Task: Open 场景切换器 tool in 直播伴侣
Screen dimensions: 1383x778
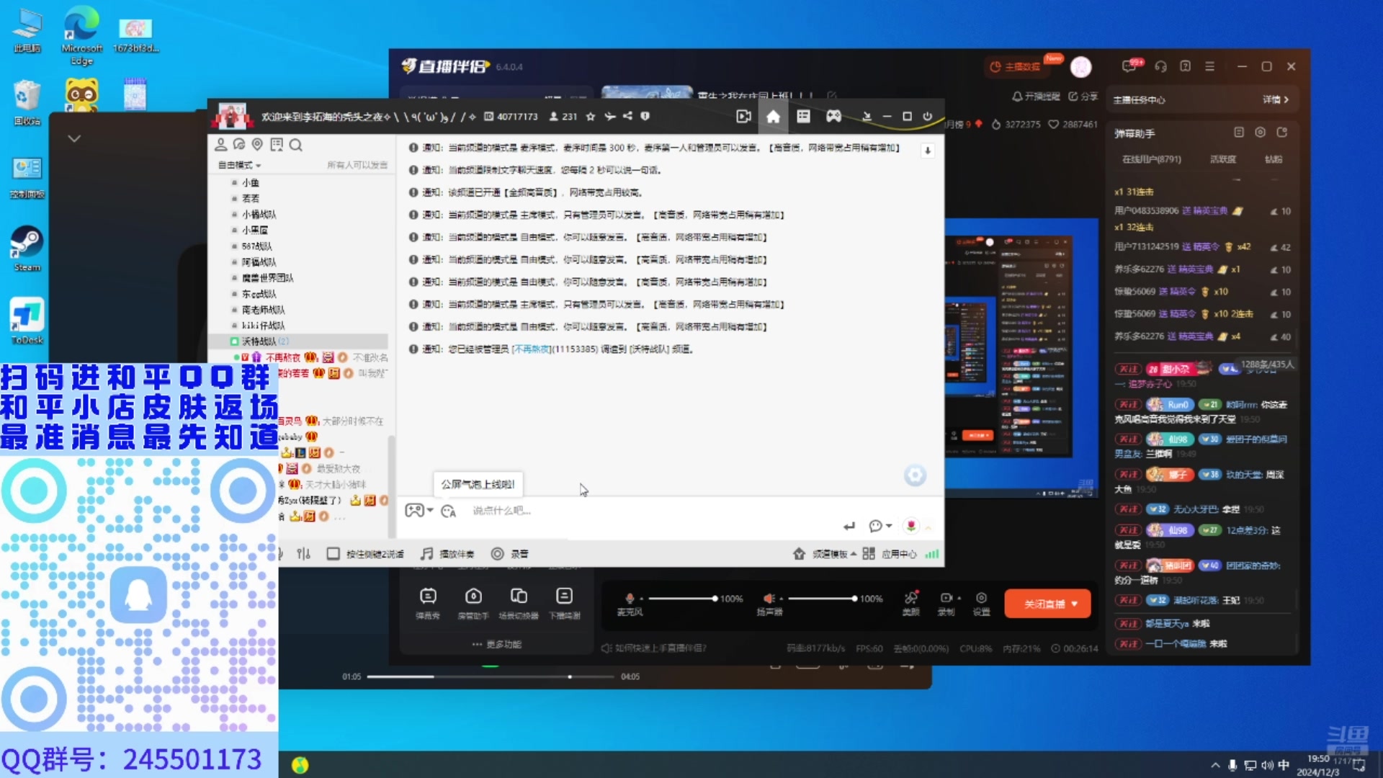Action: [x=519, y=604]
